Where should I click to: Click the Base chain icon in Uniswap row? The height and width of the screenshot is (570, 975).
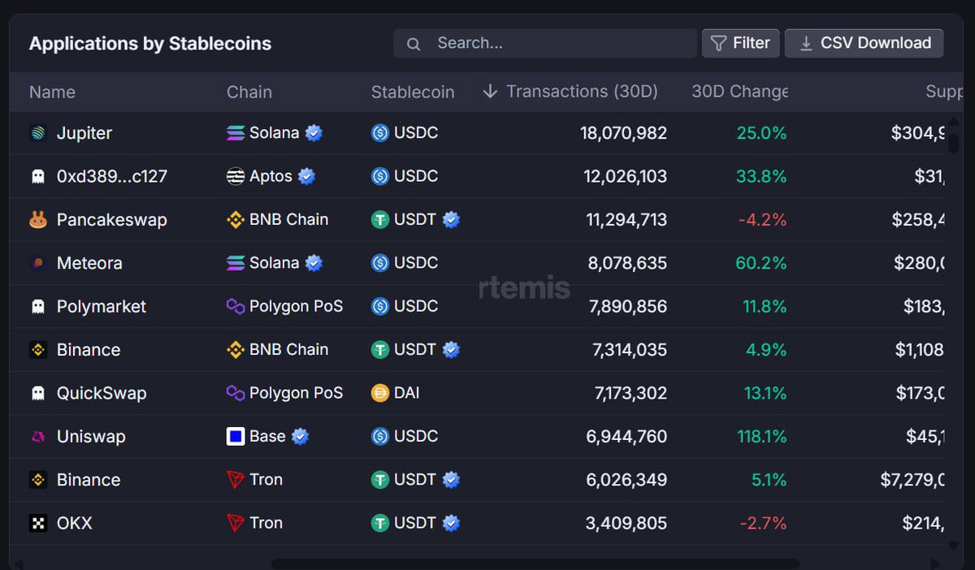coord(236,437)
